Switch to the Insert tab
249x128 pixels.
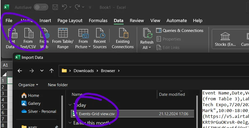point(45,20)
